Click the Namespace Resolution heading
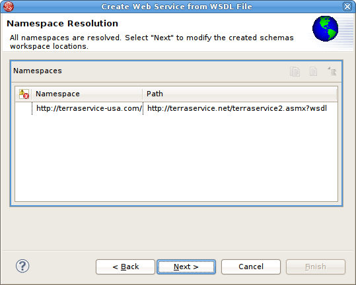 coord(63,24)
